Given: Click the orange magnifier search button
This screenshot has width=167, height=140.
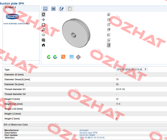Looking at the screenshot, I should pos(63,57).
